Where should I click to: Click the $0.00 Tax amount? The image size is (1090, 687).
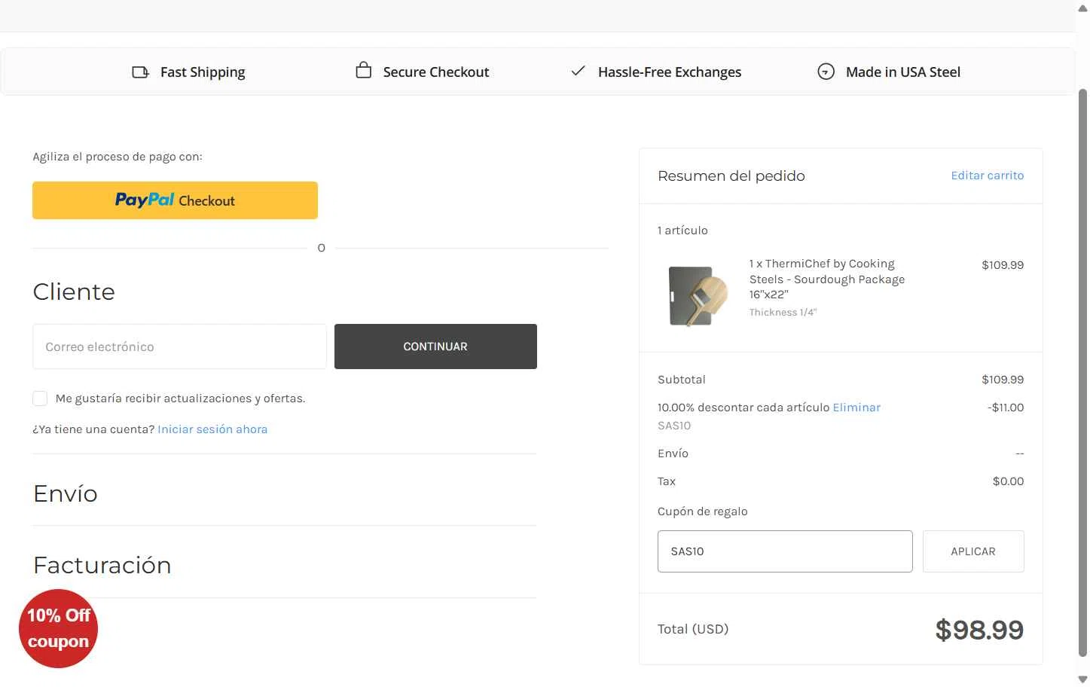tap(1008, 481)
